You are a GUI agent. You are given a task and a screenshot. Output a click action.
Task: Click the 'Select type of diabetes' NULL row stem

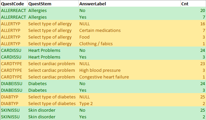point(53,97)
